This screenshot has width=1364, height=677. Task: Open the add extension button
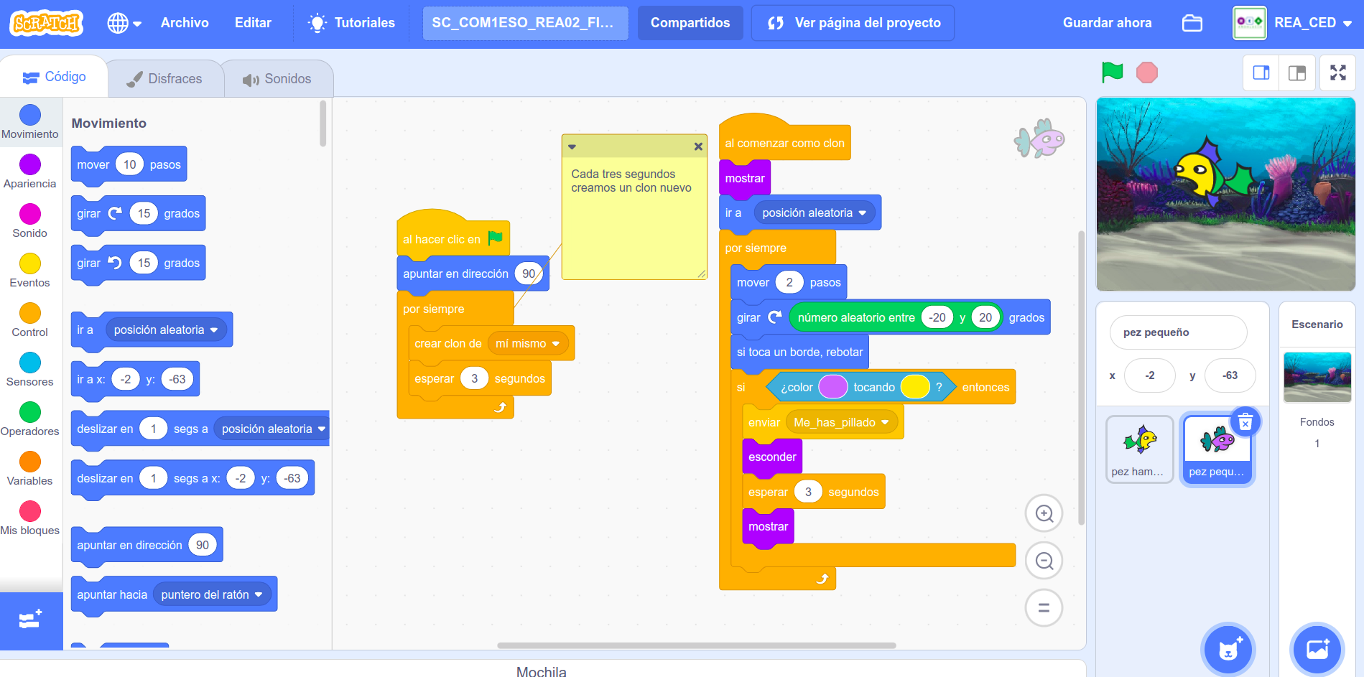point(31,620)
